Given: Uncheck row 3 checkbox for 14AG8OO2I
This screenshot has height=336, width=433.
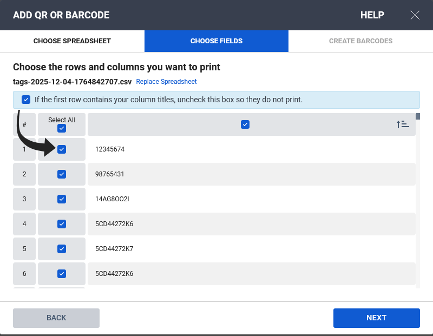Looking at the screenshot, I should click(x=62, y=199).
